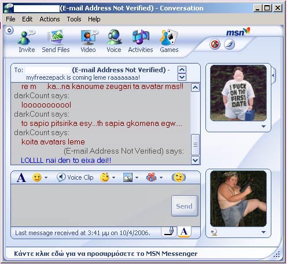Open the Tools menu

tap(74, 19)
